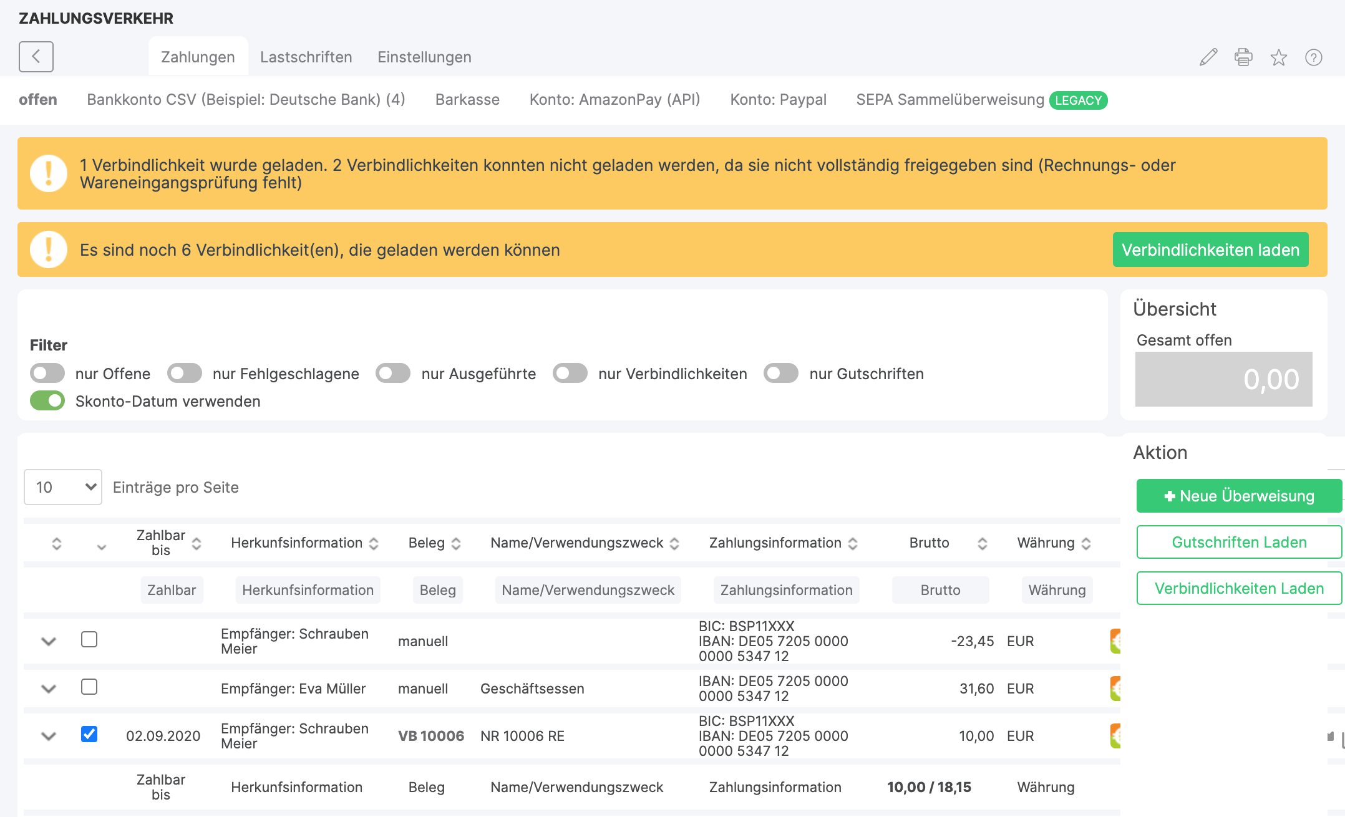Screen dimensions: 1345x817
Task: Expand the first Schrauben Meier row
Action: pos(49,641)
